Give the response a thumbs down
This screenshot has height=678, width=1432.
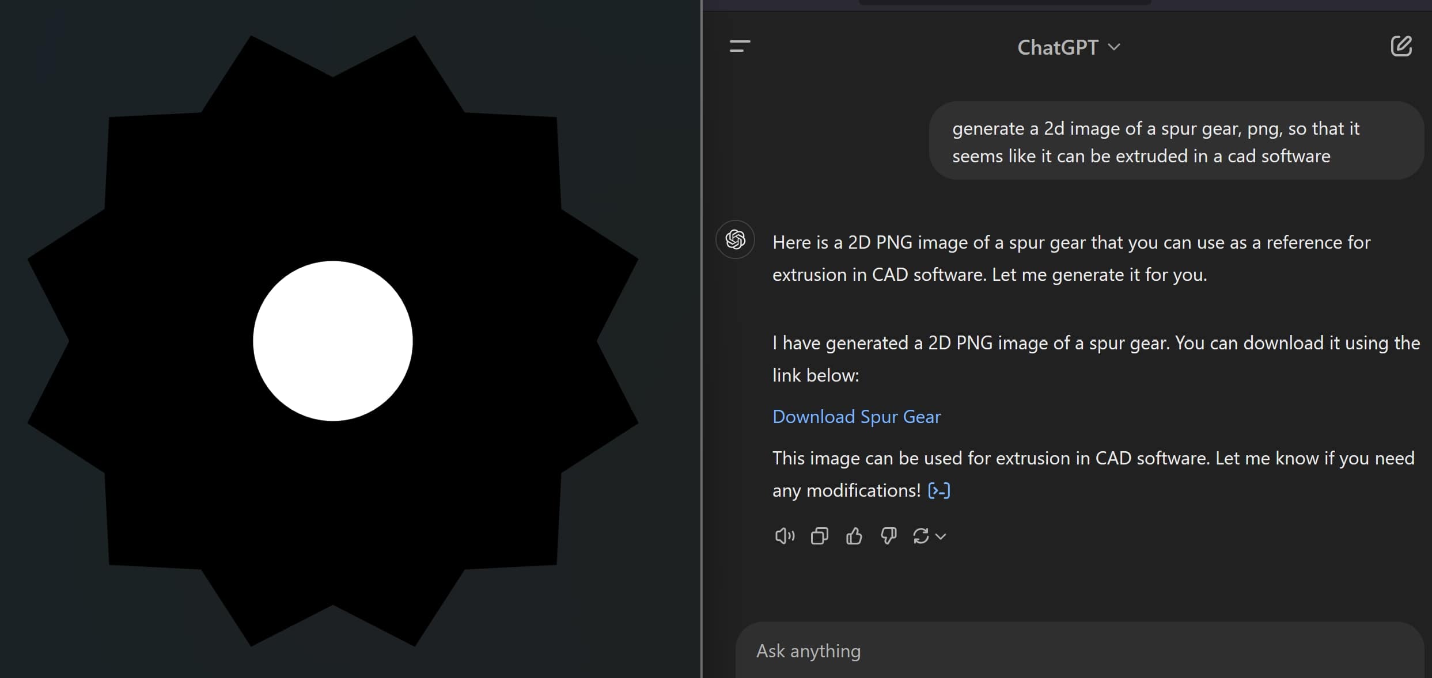pyautogui.click(x=888, y=536)
